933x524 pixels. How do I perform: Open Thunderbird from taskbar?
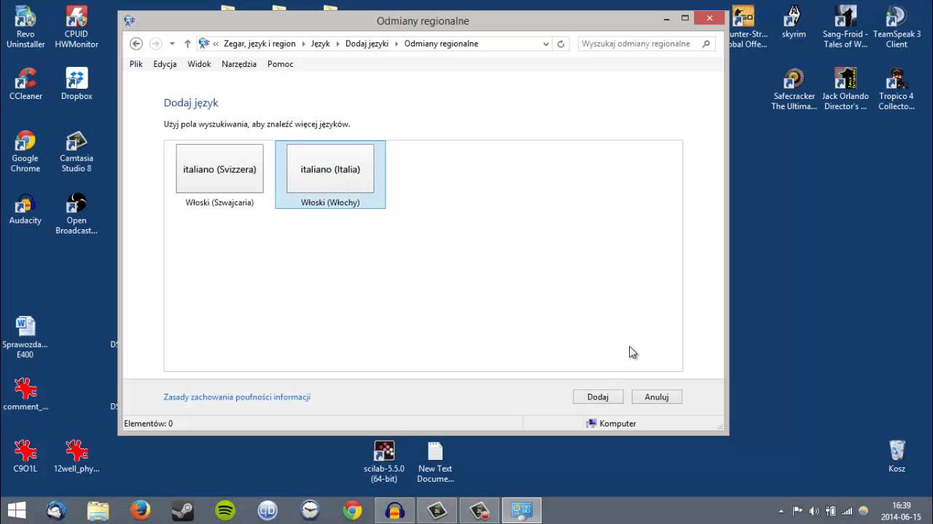pyautogui.click(x=56, y=510)
